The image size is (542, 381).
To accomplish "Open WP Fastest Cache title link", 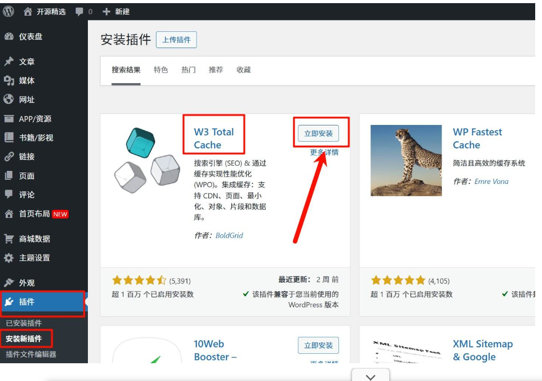I will tap(477, 138).
